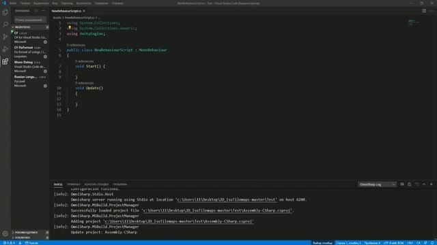Click UTF-8 with BOM encoding in status bar
437x245 pixels.
point(393,243)
